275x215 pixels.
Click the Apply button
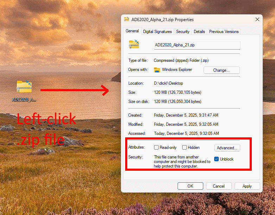247,186
